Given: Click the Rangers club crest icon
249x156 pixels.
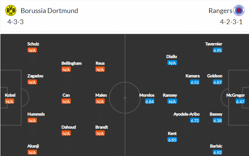Looking at the screenshot, I should [239, 10].
